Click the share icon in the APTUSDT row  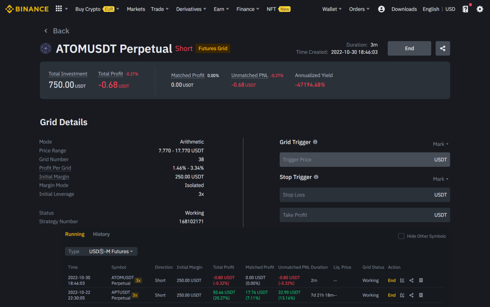pos(412,295)
